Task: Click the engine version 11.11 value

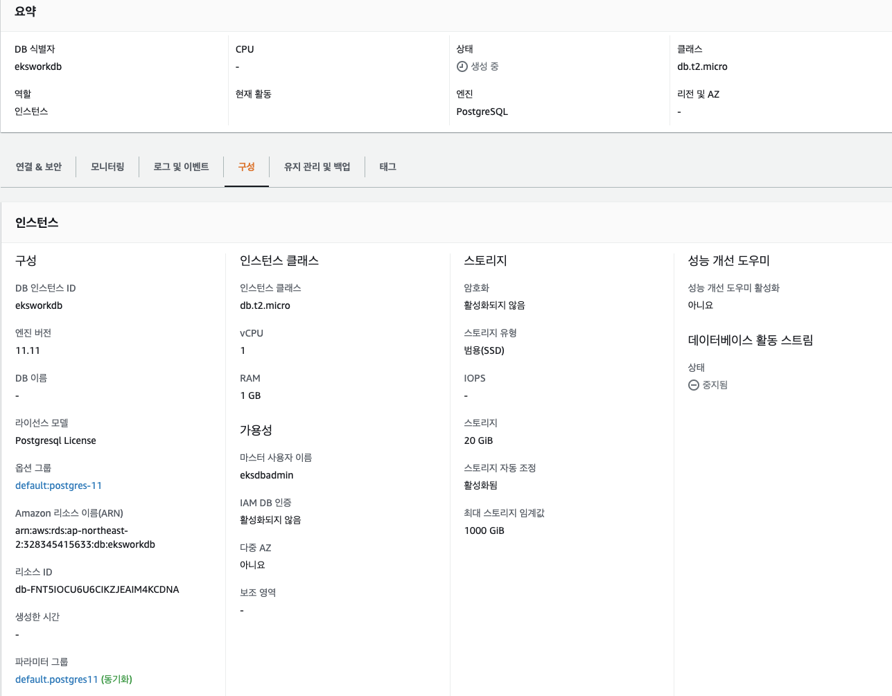Action: 28,350
